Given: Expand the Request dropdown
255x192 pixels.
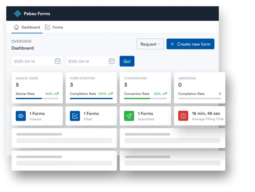Looking at the screenshot, I should pyautogui.click(x=150, y=44).
